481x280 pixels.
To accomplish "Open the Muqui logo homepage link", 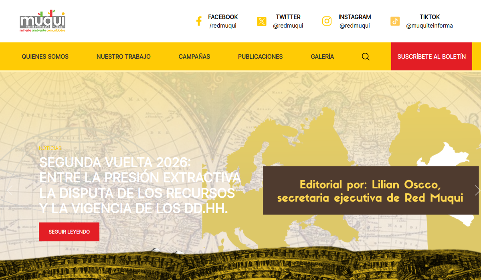I will pyautogui.click(x=42, y=21).
